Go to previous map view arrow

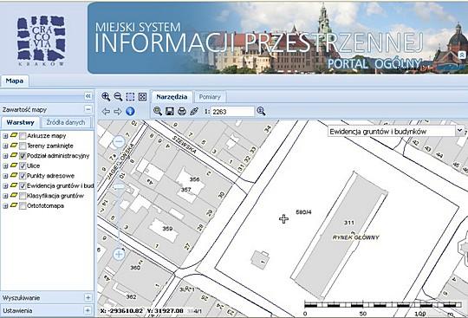[x=106, y=111]
